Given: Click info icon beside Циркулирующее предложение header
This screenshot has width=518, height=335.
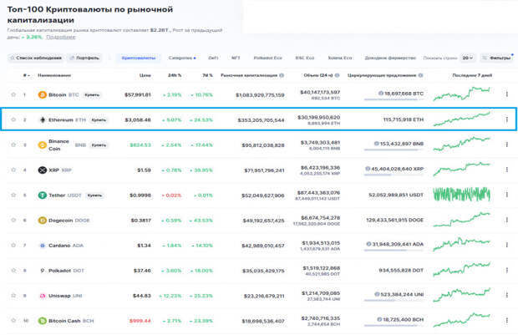Looking at the screenshot, I should click(x=420, y=75).
